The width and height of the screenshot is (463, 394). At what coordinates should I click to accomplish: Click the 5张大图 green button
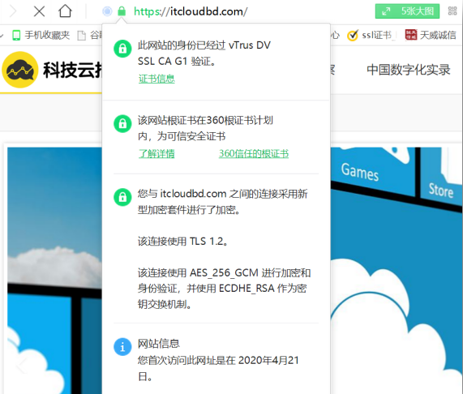point(407,11)
